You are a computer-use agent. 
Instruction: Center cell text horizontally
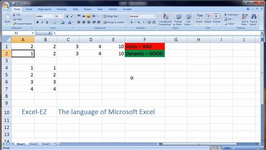[x=84, y=22]
